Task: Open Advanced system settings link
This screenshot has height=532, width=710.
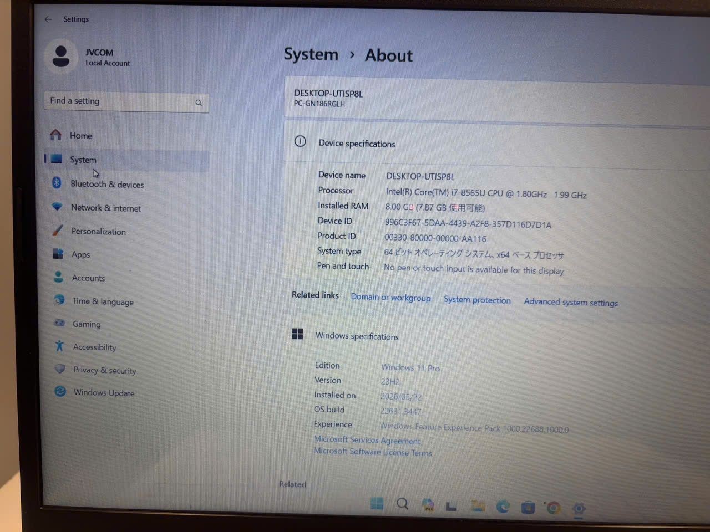Action: pos(571,302)
